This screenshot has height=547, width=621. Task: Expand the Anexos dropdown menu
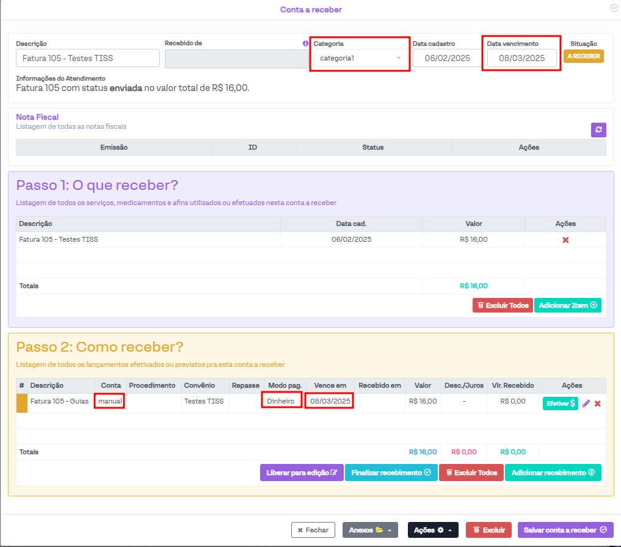coord(370,530)
